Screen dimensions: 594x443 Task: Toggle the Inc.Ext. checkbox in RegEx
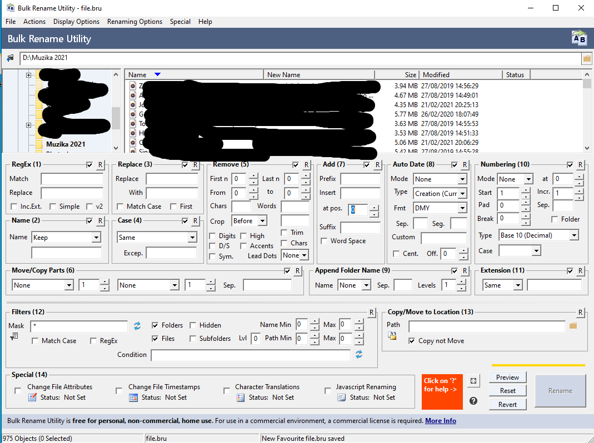[14, 207]
